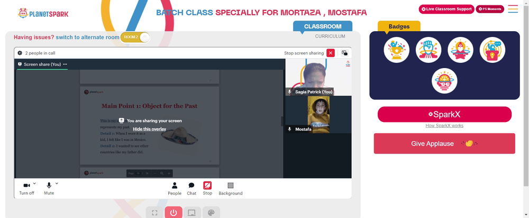Open the hamburger menu at top right

[513, 9]
